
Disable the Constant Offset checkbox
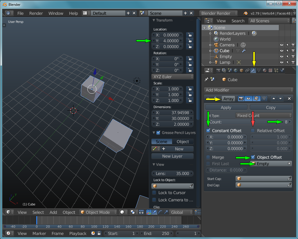pos(208,131)
